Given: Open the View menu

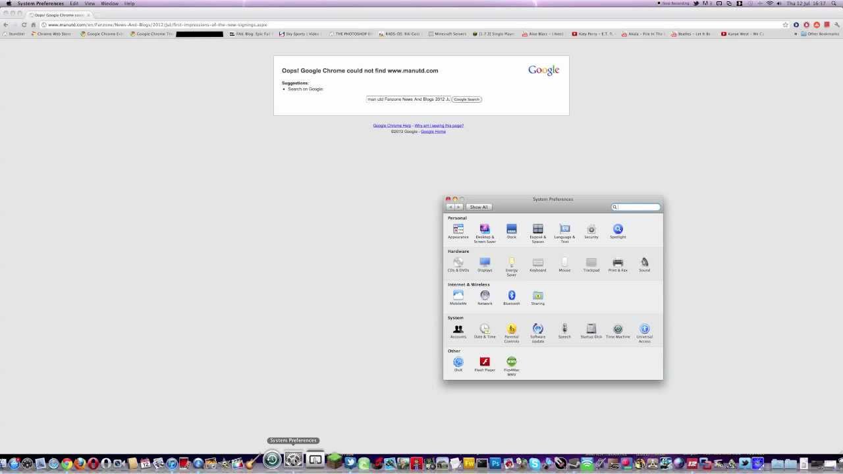Looking at the screenshot, I should pyautogui.click(x=90, y=3).
